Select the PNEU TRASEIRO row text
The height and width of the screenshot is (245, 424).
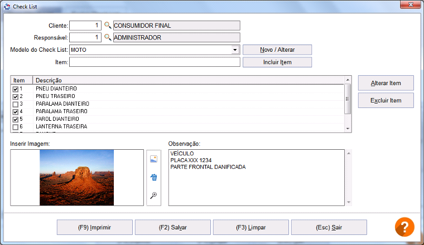point(55,96)
